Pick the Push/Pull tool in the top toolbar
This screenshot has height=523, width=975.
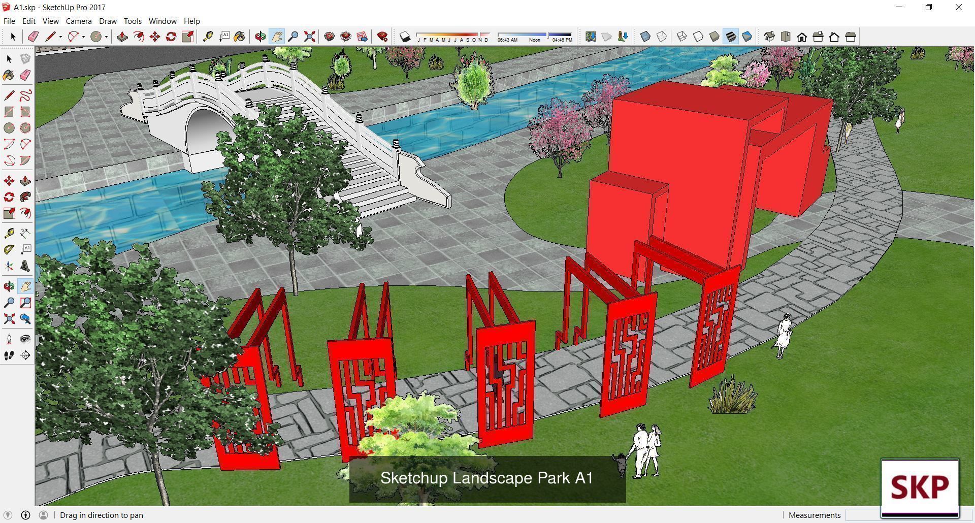(122, 37)
